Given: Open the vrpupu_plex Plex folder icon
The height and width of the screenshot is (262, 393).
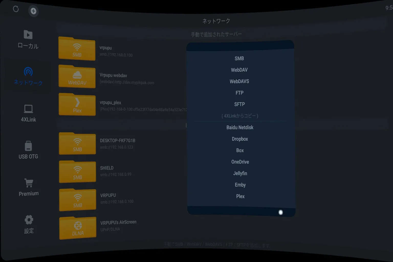Looking at the screenshot, I should point(77,104).
